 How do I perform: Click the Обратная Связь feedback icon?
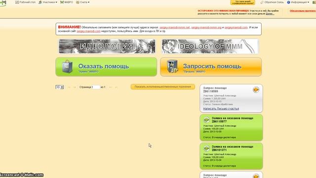(262, 2)
